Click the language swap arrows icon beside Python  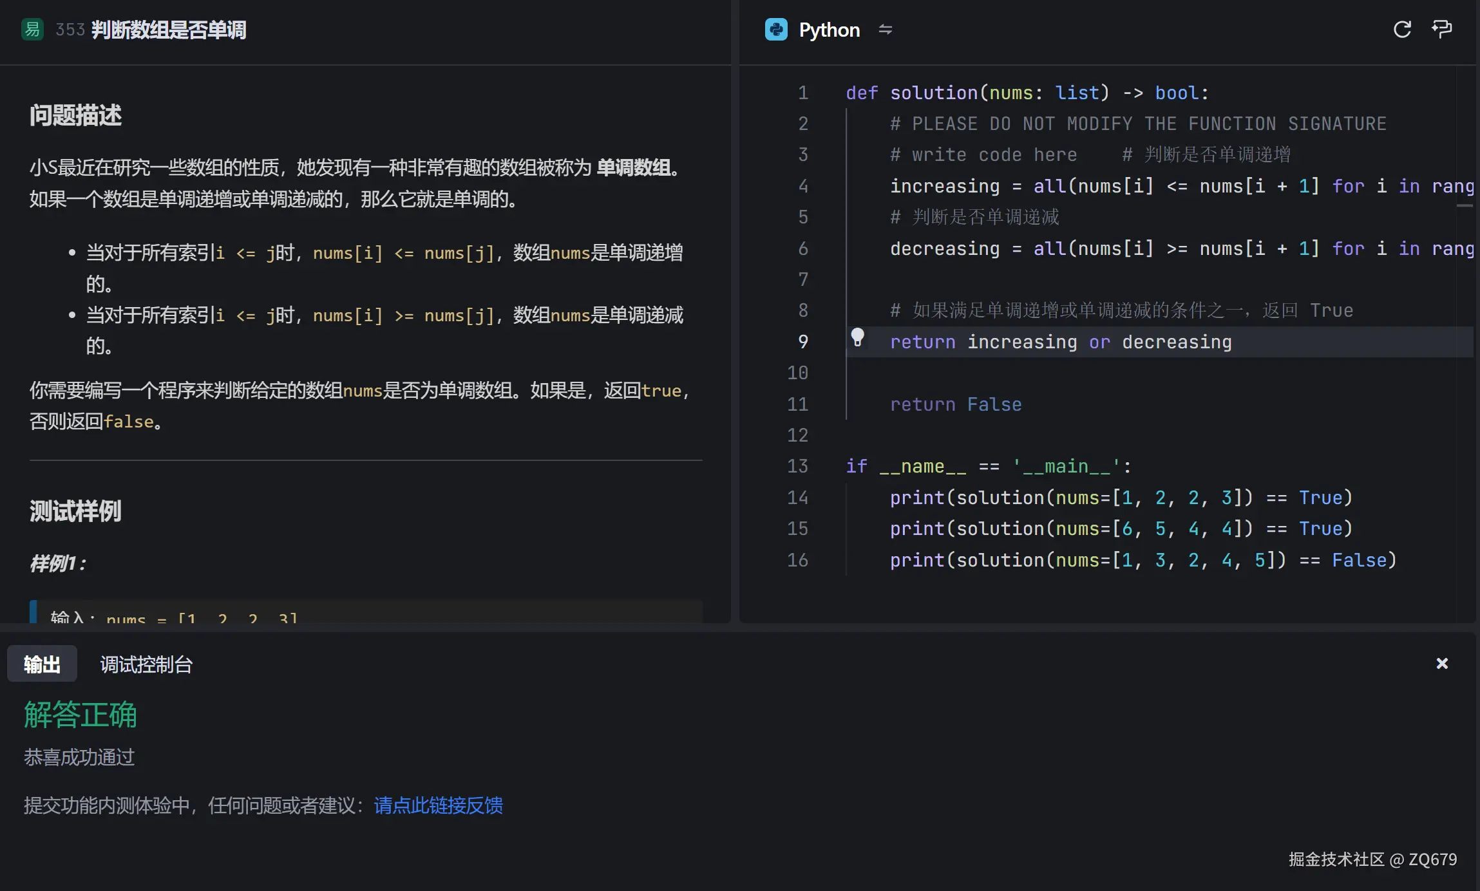(885, 30)
